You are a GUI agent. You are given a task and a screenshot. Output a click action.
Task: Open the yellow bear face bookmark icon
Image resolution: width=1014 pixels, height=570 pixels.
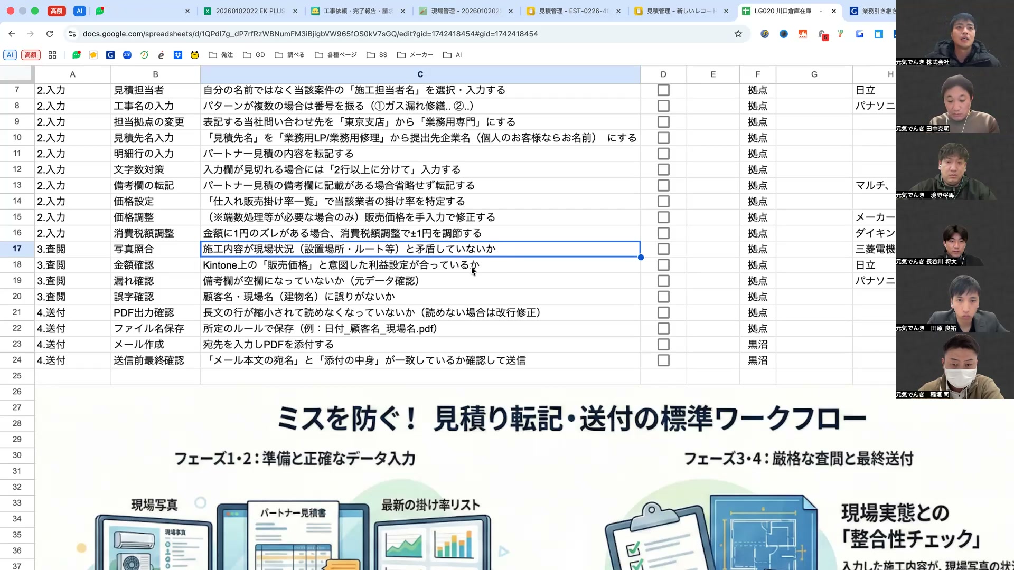[195, 55]
